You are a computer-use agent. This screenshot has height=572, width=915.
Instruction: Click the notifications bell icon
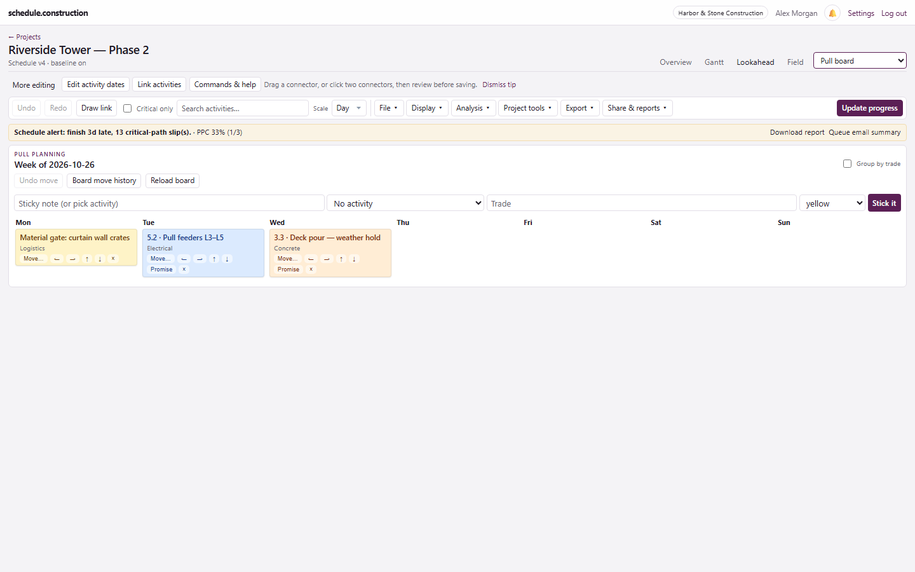(x=832, y=13)
